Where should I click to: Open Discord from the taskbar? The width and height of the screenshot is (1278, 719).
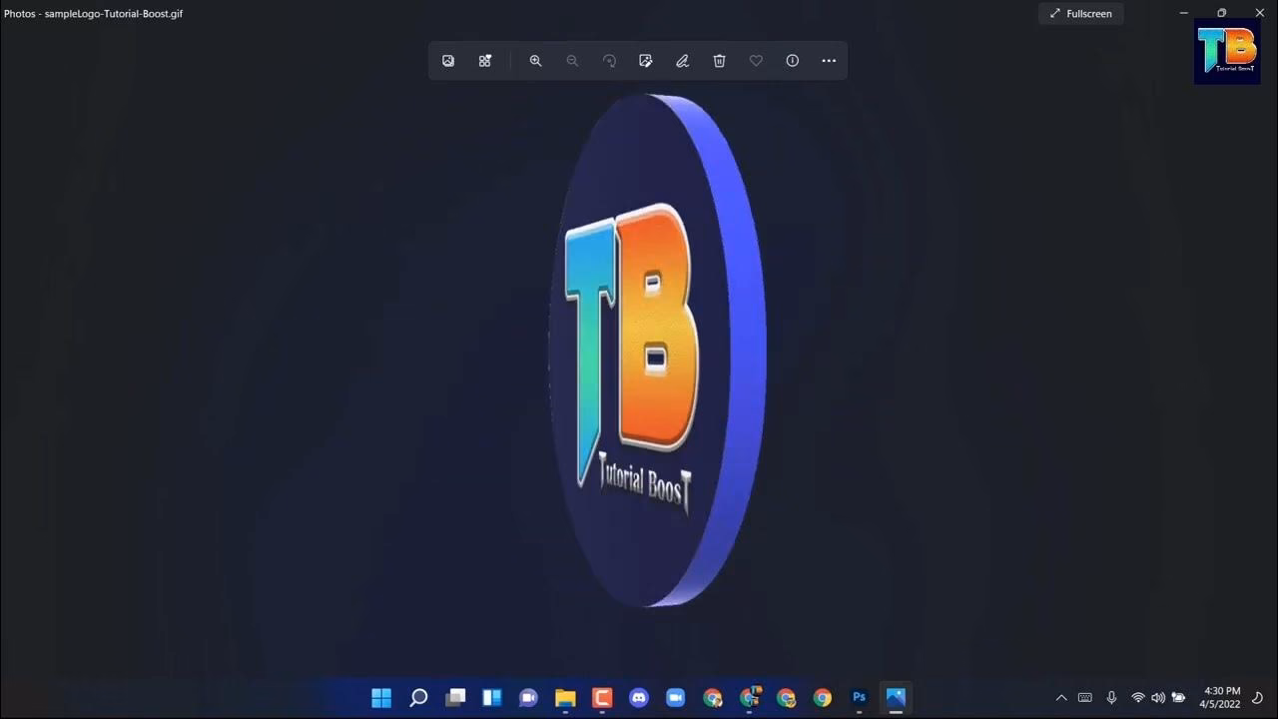[639, 697]
